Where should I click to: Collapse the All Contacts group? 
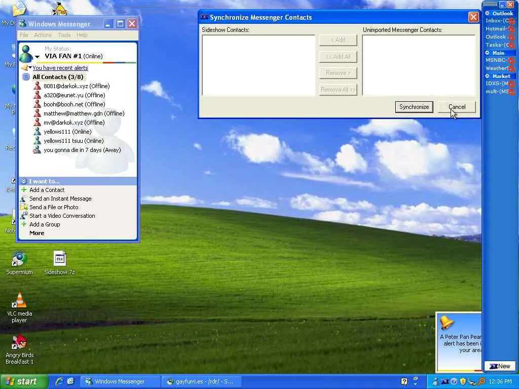(26, 77)
